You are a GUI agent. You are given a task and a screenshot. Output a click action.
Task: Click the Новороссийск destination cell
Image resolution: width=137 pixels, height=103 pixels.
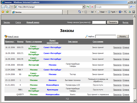coord(53,94)
